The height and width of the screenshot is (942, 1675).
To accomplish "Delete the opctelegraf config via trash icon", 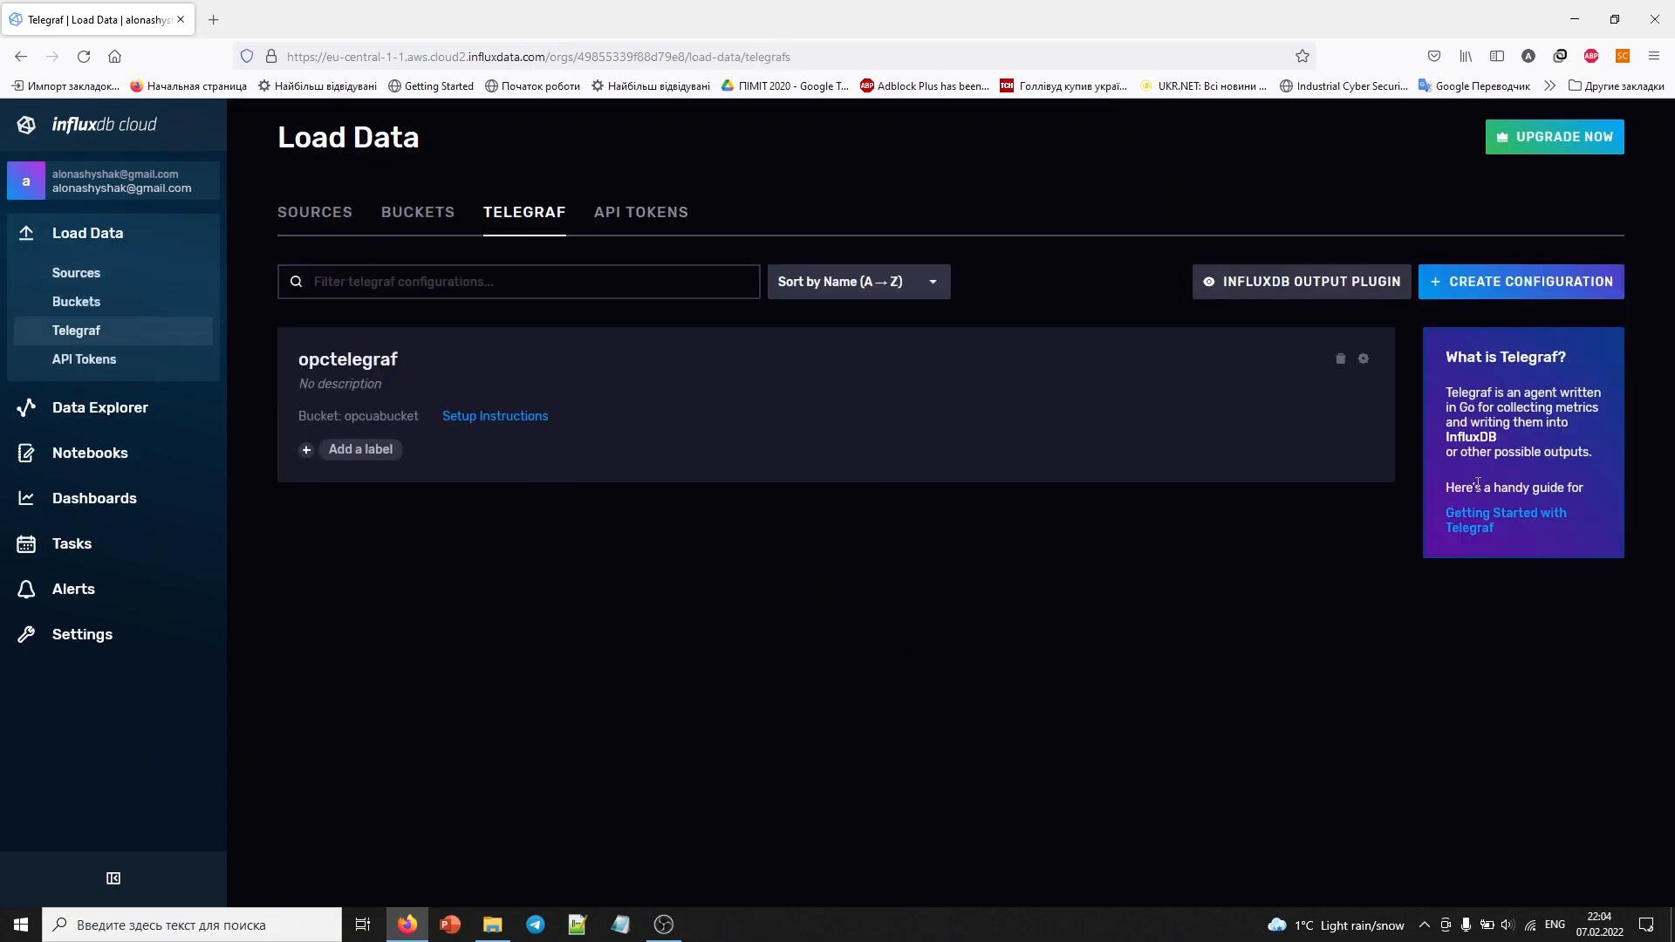I will coord(1341,358).
